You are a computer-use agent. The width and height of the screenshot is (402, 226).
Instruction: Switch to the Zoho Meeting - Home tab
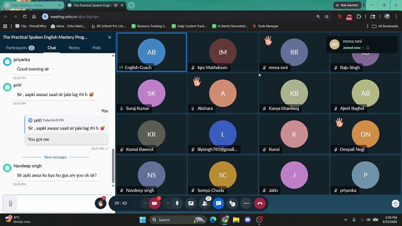33,5
